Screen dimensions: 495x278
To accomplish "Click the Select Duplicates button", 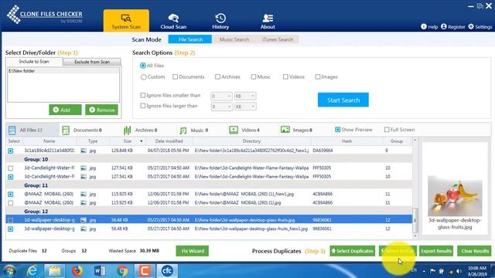I will (353, 251).
